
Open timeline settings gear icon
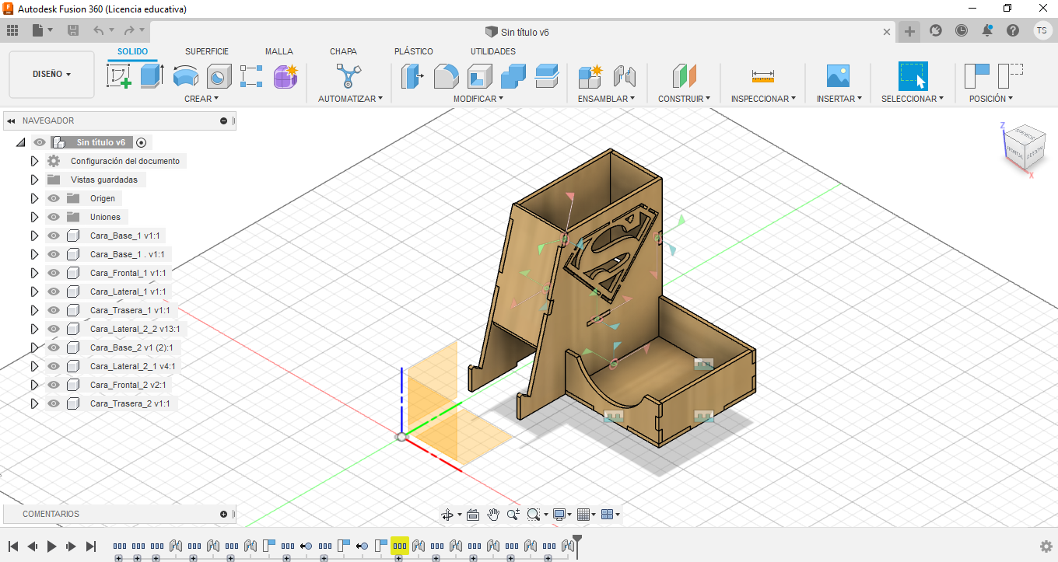pyautogui.click(x=1046, y=546)
